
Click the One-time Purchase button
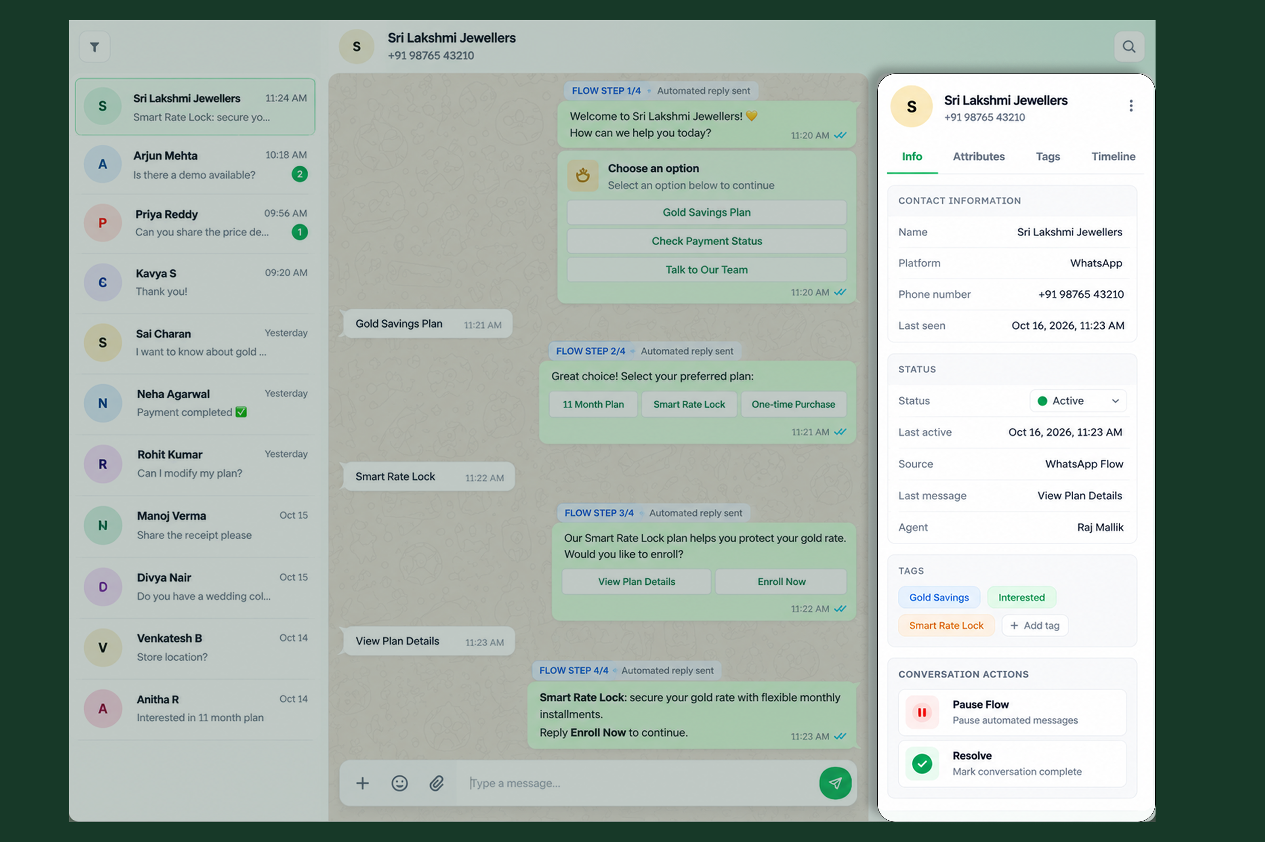793,404
